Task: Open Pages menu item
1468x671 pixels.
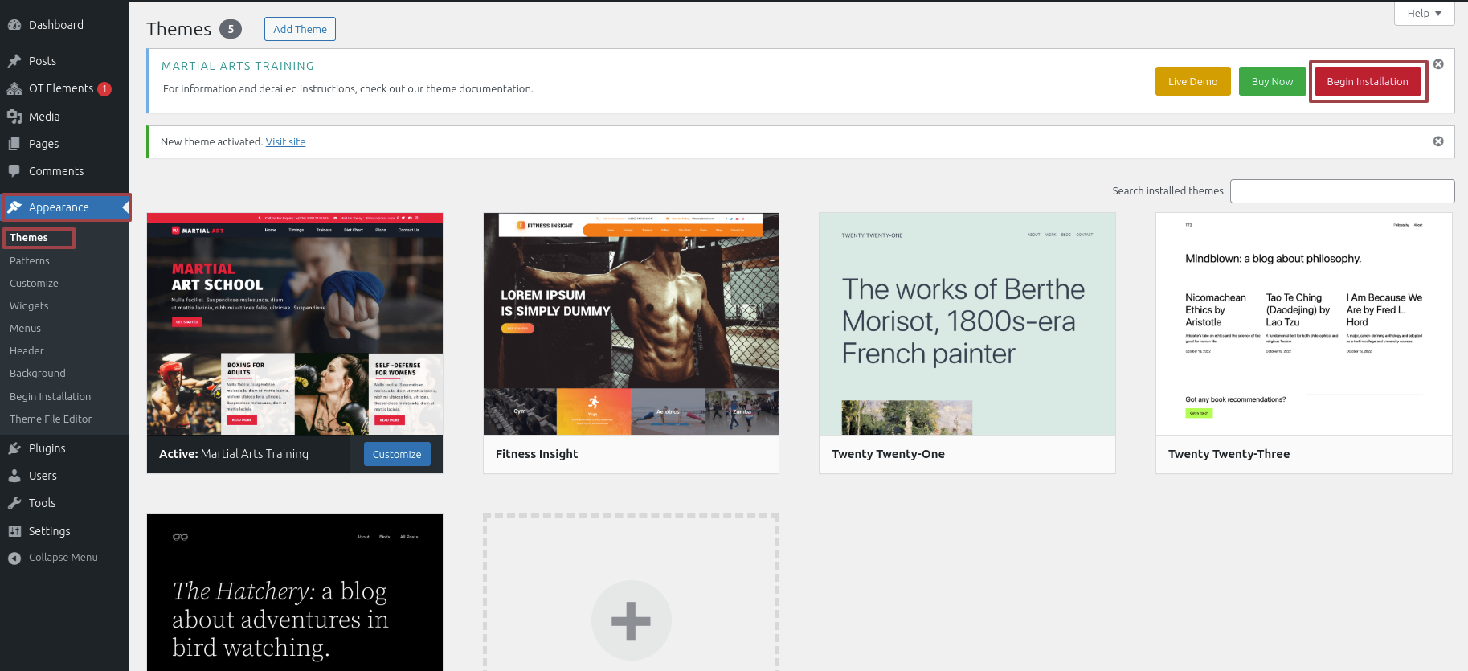Action: click(64, 144)
